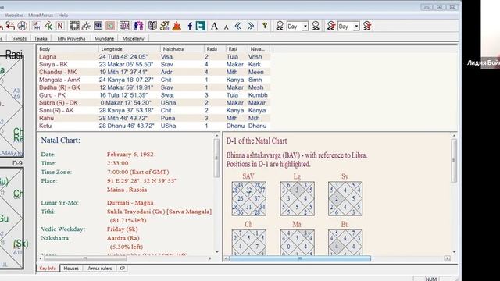Image resolution: width=500 pixels, height=281 pixels.
Task: Sort by the Pada column header
Action: pyautogui.click(x=215, y=48)
